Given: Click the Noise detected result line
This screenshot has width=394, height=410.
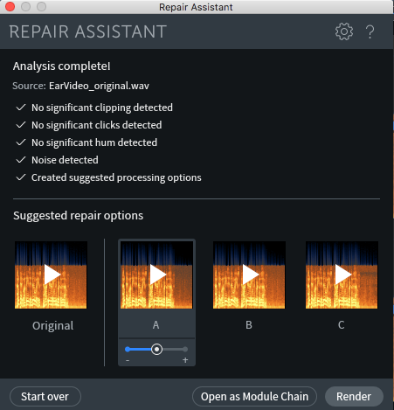Looking at the screenshot, I should (57, 160).
